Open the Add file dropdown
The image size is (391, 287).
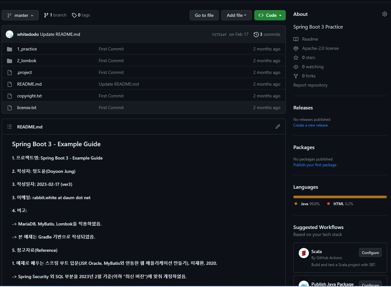(237, 15)
